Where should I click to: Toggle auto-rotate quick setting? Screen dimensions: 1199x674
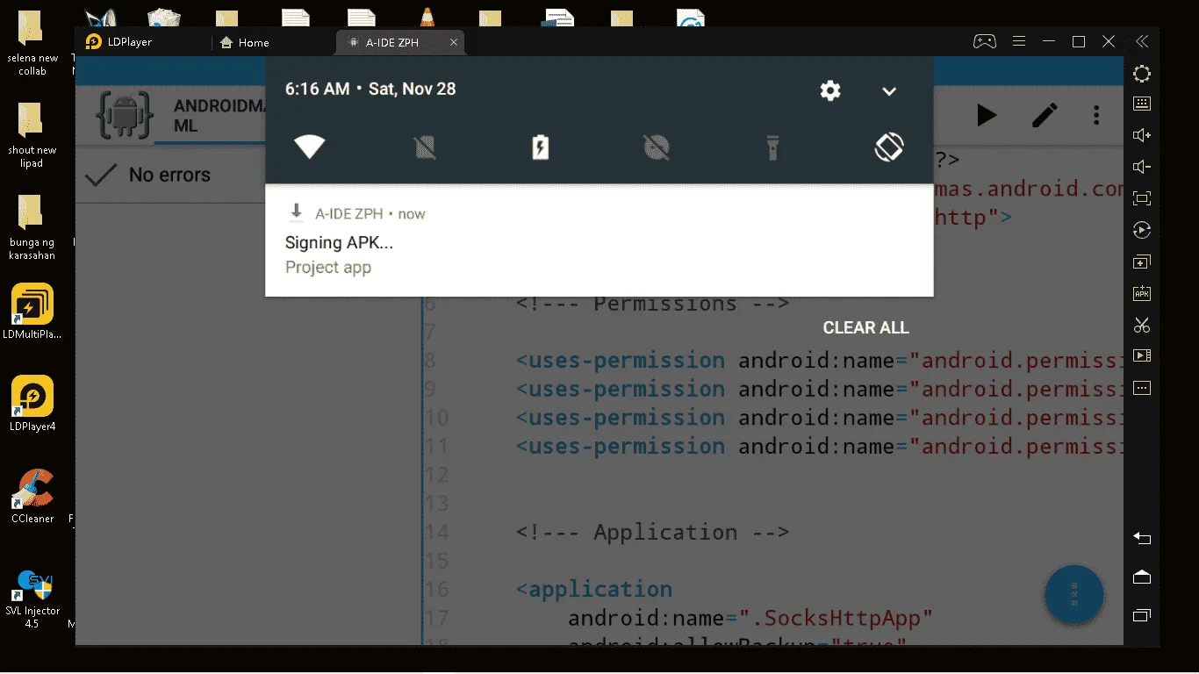[888, 147]
